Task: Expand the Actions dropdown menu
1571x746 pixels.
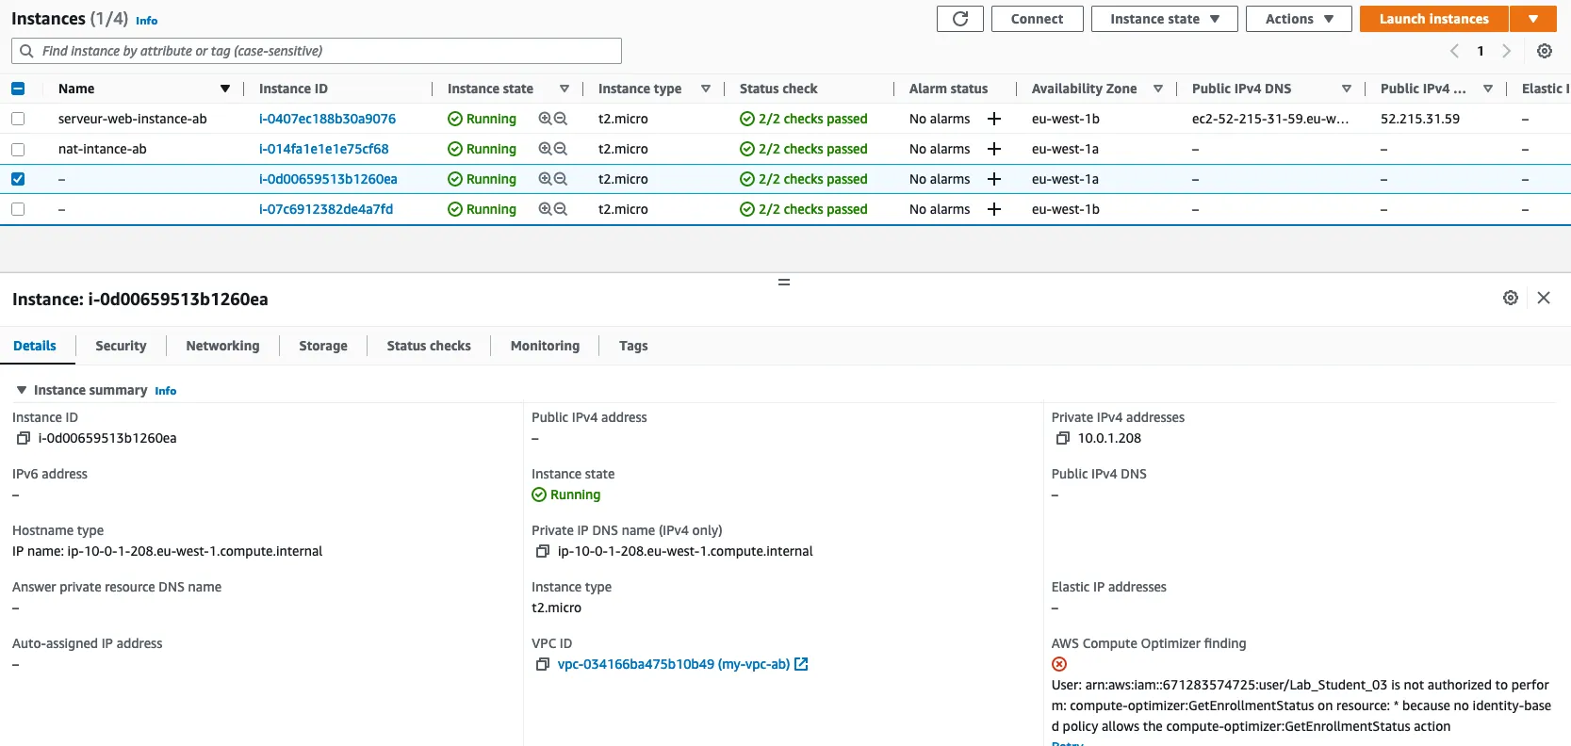Action: tap(1298, 19)
